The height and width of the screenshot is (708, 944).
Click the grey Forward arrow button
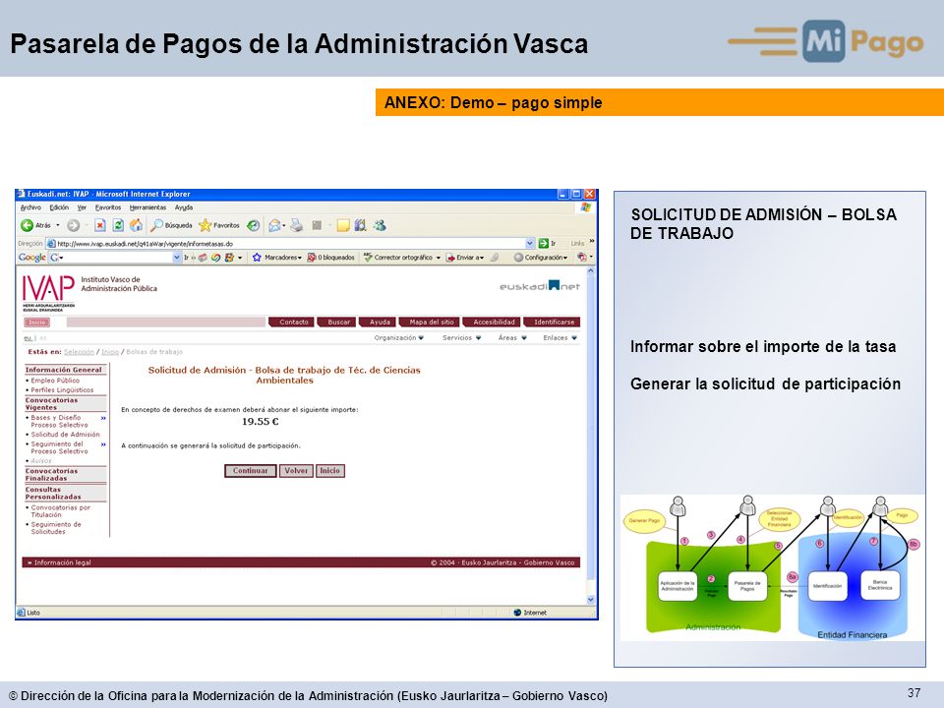point(74,225)
